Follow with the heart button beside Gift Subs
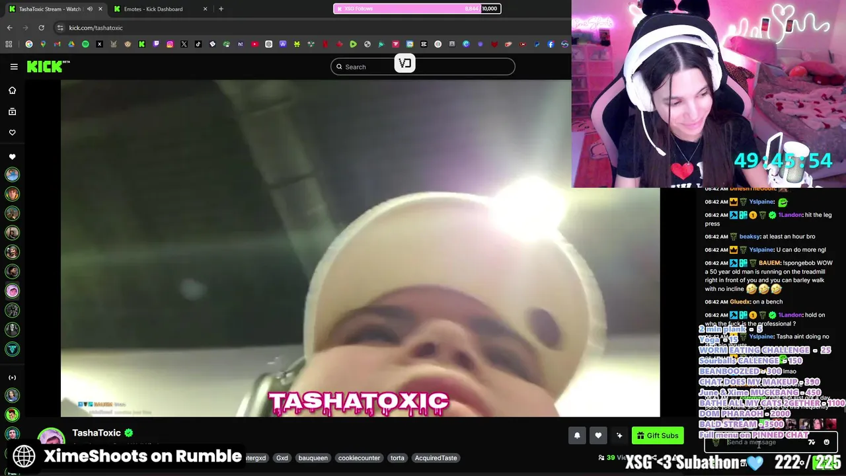 pyautogui.click(x=598, y=435)
